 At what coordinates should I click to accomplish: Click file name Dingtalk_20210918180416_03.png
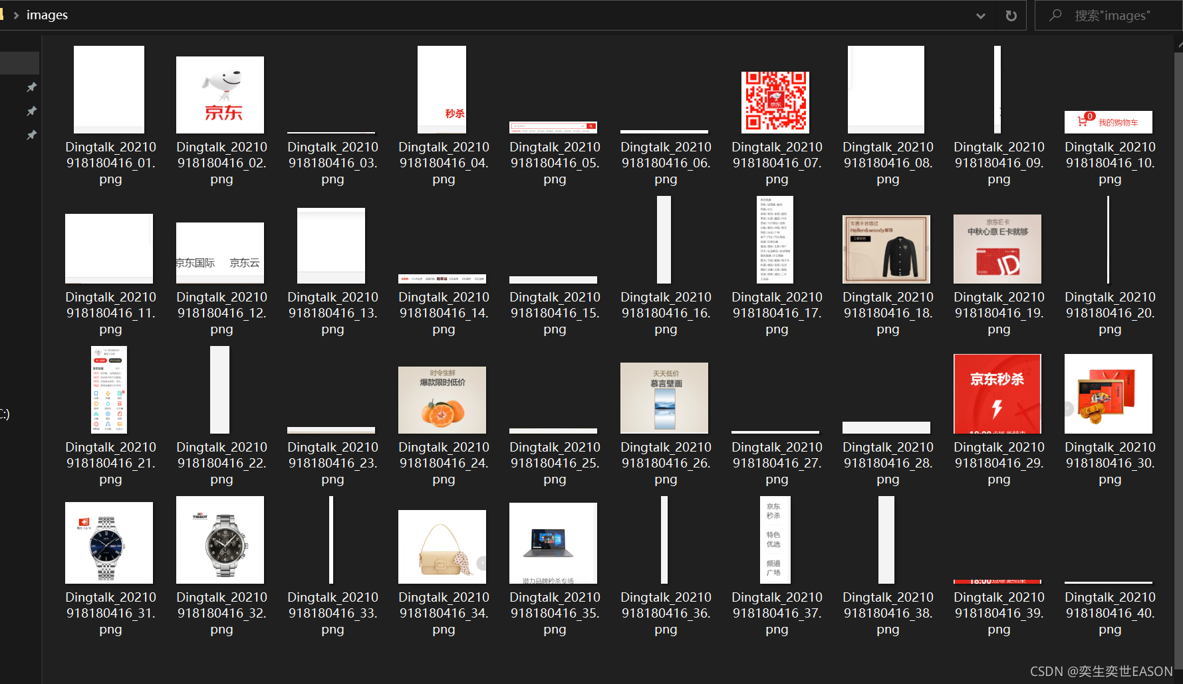[x=332, y=163]
